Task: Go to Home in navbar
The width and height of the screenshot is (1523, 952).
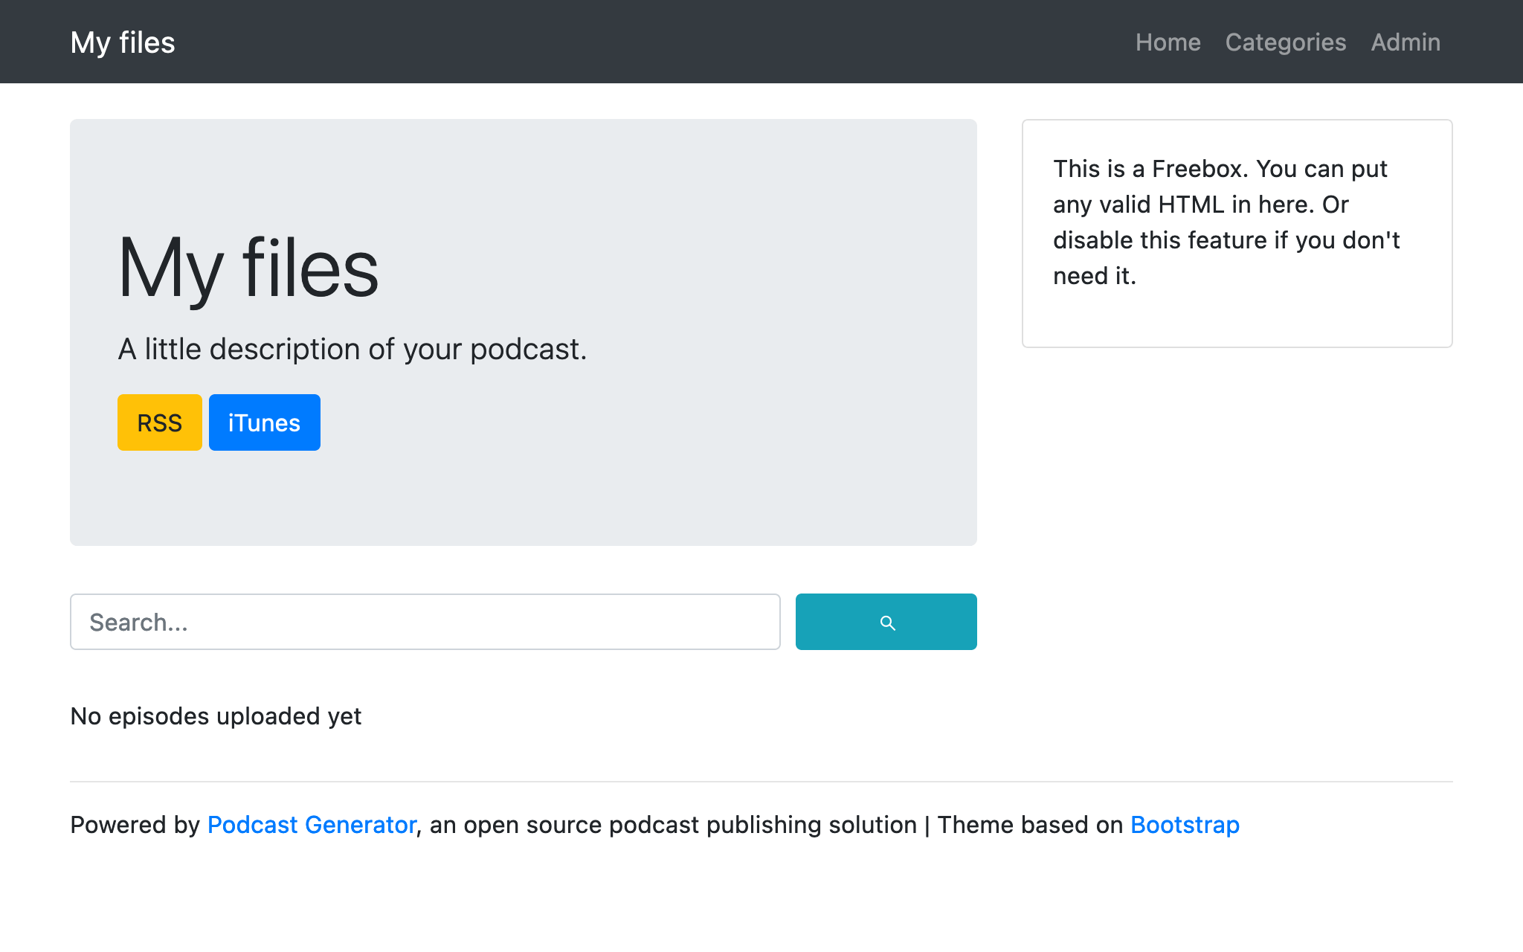Action: pyautogui.click(x=1168, y=42)
